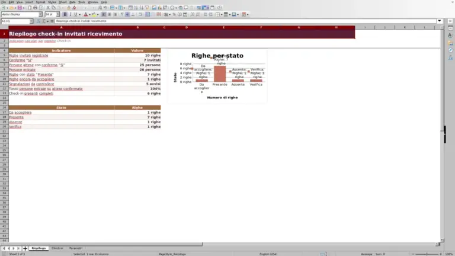Click the add new sheet plus button
The width and height of the screenshot is (455, 256).
pyautogui.click(x=25, y=248)
